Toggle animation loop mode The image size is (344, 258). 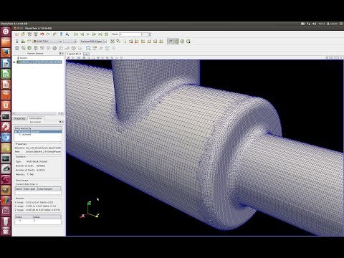coord(107,34)
